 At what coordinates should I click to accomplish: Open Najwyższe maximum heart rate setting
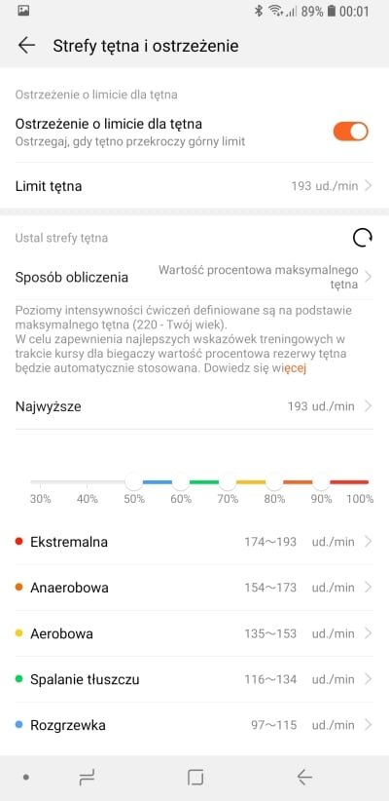(x=194, y=406)
